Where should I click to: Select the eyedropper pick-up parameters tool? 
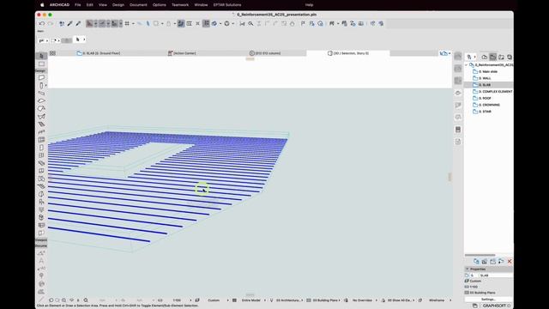(70, 23)
